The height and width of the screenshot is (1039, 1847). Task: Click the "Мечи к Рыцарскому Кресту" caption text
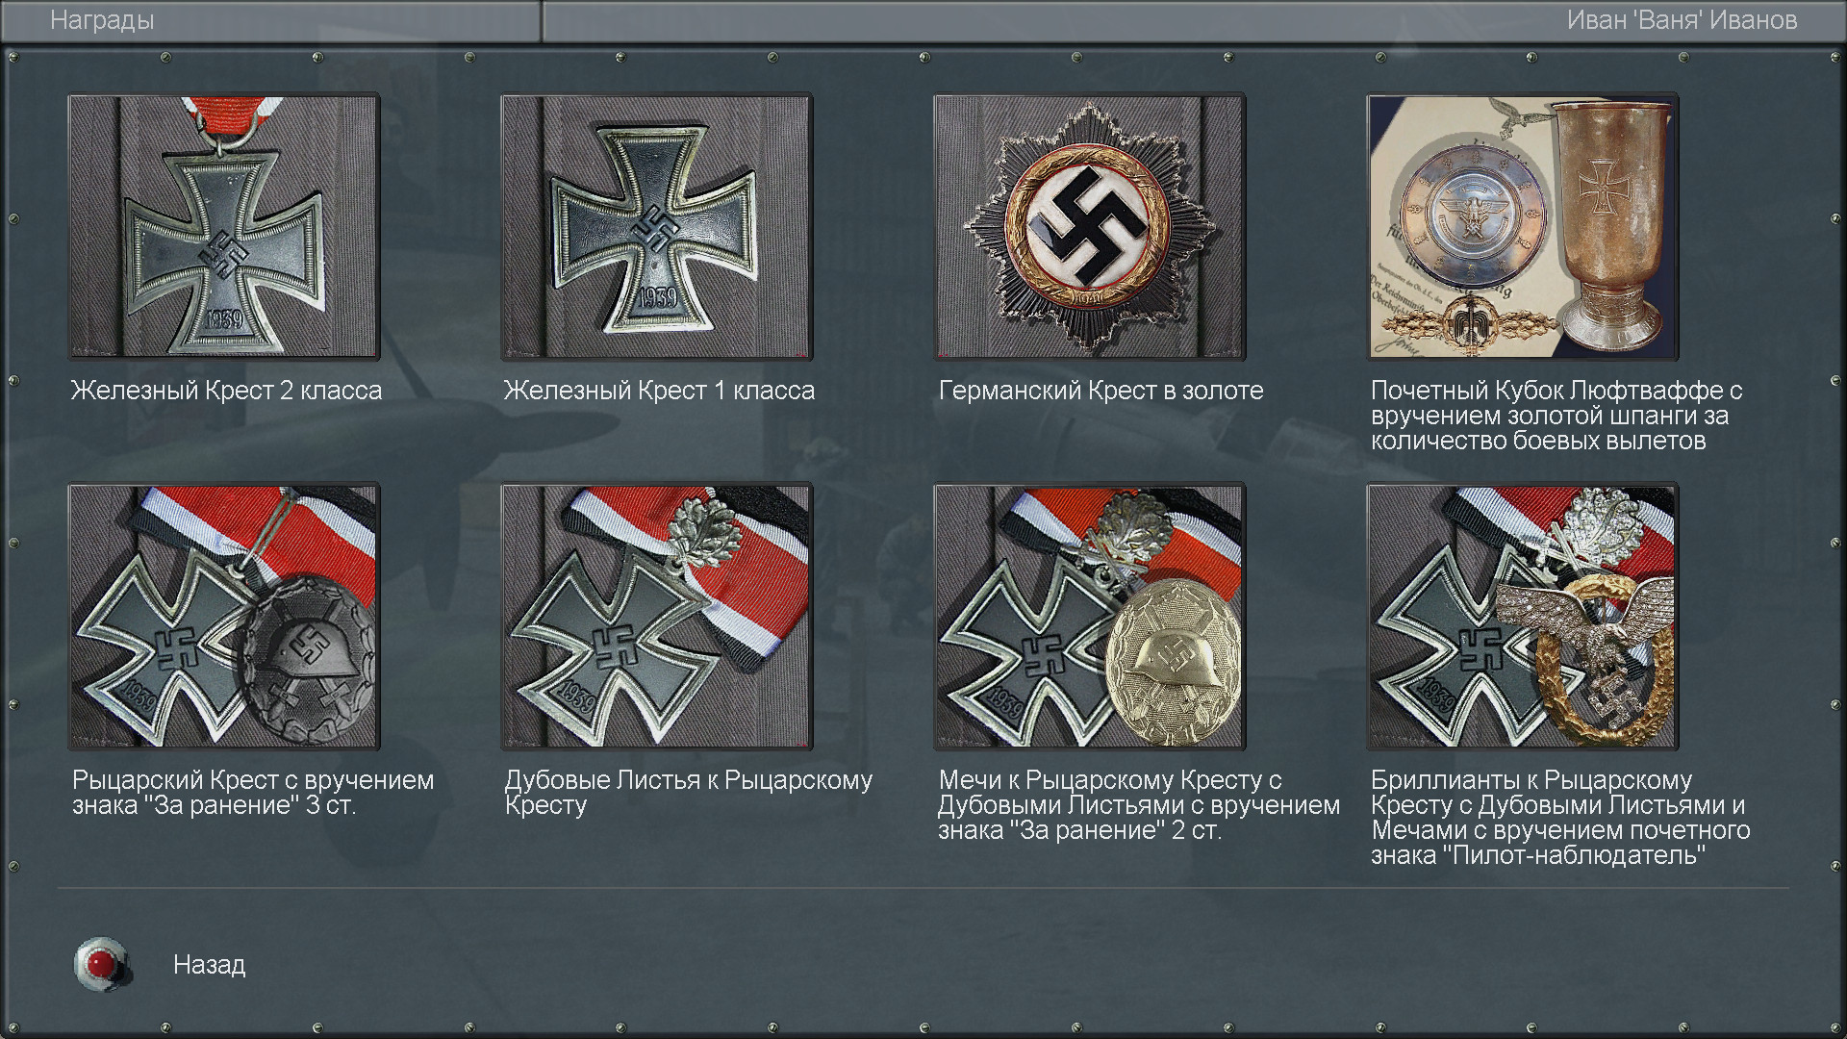click(x=1139, y=805)
